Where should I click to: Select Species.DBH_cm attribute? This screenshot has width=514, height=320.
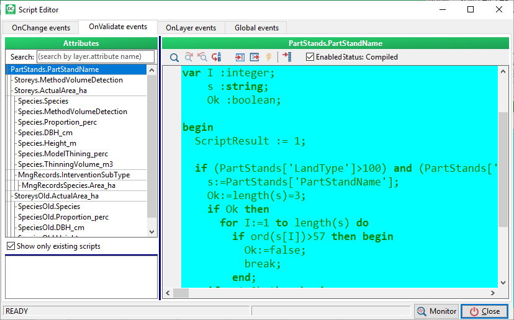pos(45,133)
